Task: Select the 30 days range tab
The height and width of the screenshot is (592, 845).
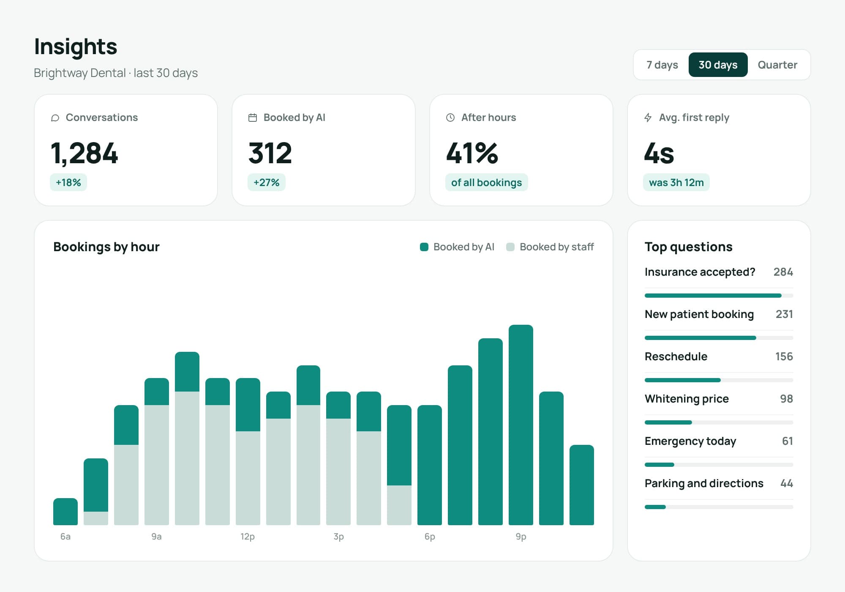Action: coord(718,65)
